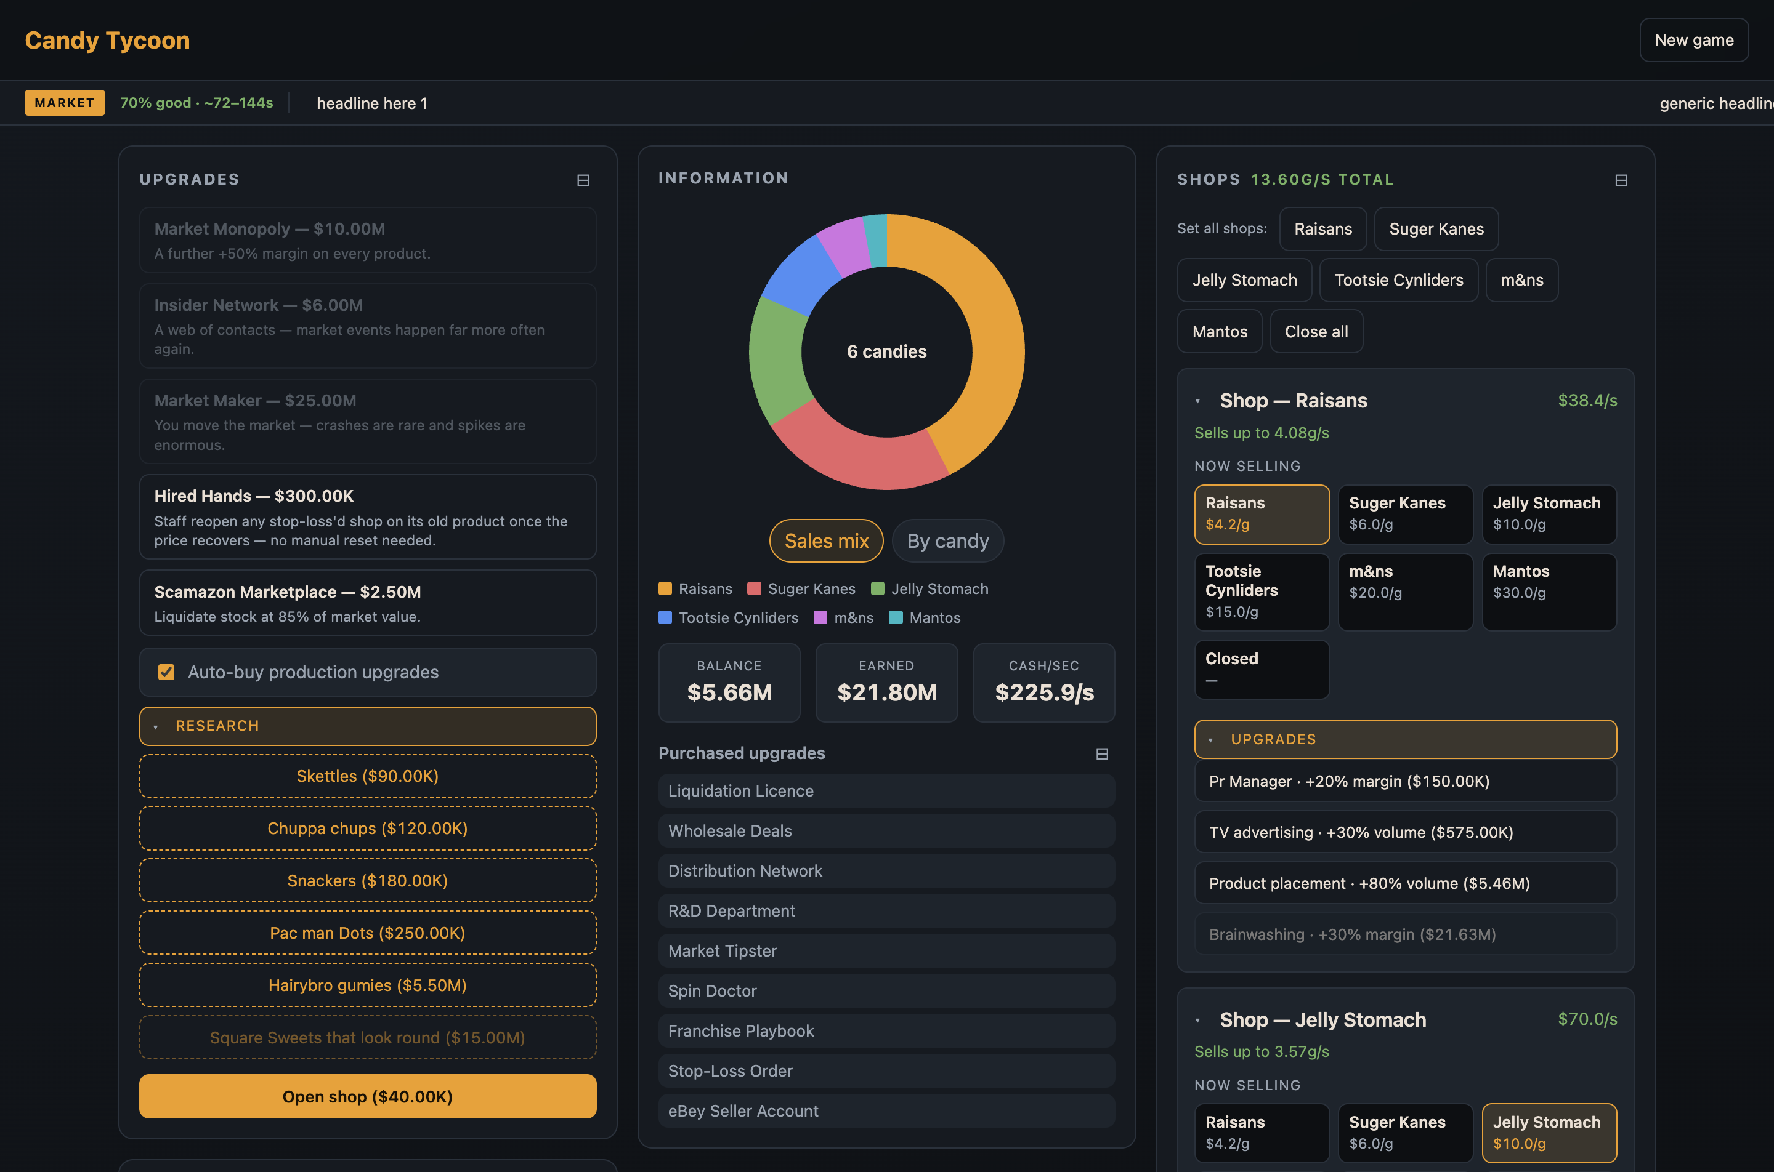The height and width of the screenshot is (1172, 1774).
Task: Set all shops to Tootsie Cynliders
Action: point(1398,280)
